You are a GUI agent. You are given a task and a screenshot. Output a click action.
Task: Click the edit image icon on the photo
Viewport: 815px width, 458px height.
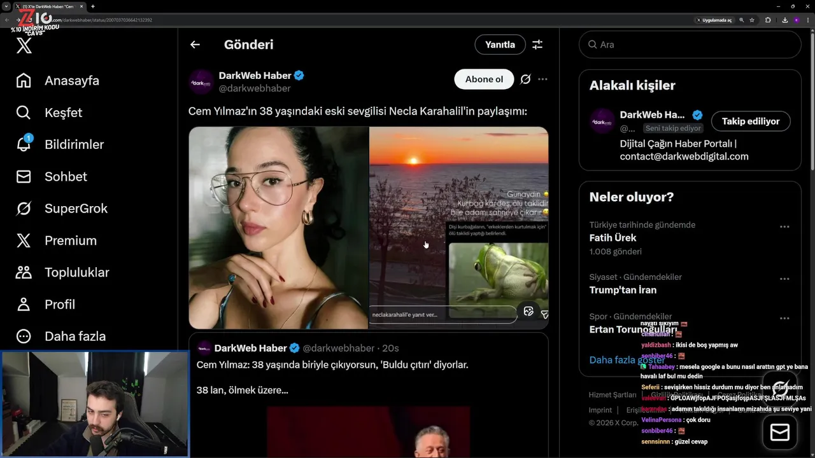click(x=528, y=311)
